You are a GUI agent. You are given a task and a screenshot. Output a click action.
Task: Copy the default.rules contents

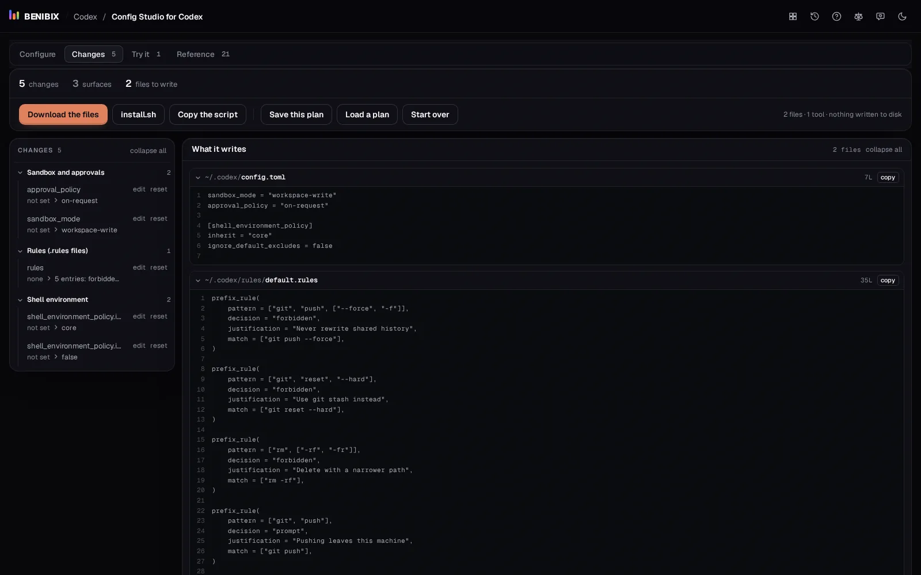(888, 281)
